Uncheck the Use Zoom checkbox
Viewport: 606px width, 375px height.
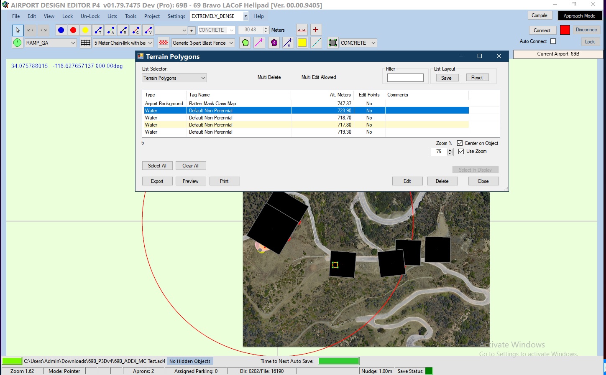pos(461,151)
